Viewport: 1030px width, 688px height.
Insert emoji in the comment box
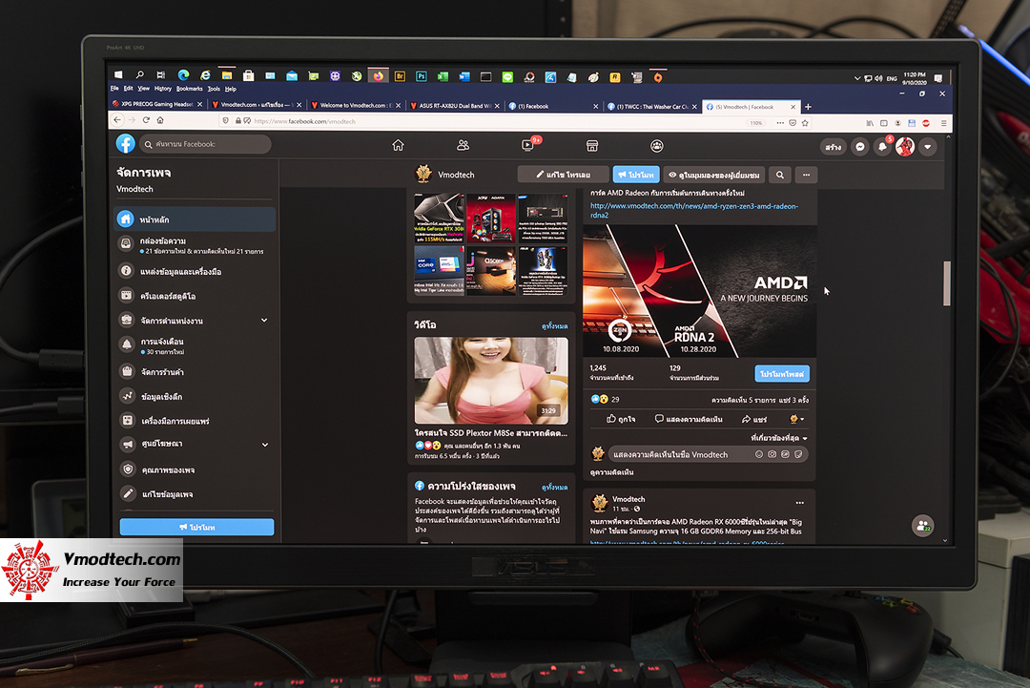coord(759,454)
